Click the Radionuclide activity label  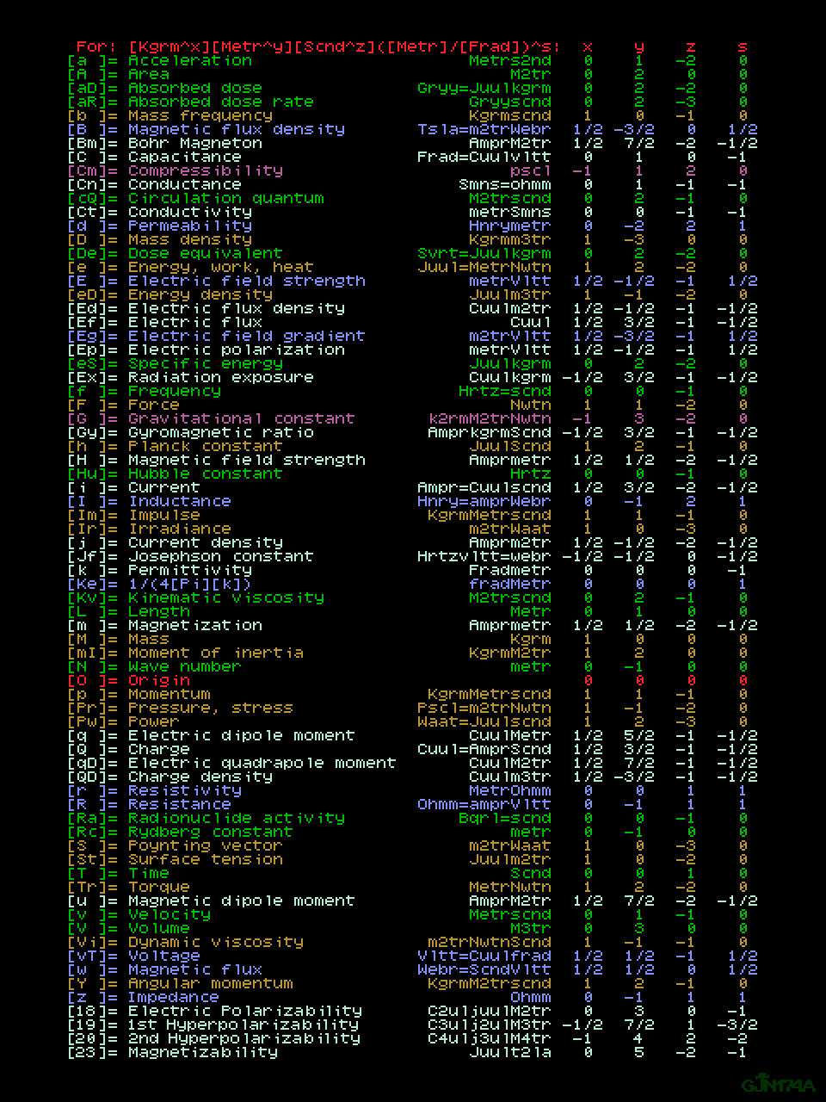236,818
